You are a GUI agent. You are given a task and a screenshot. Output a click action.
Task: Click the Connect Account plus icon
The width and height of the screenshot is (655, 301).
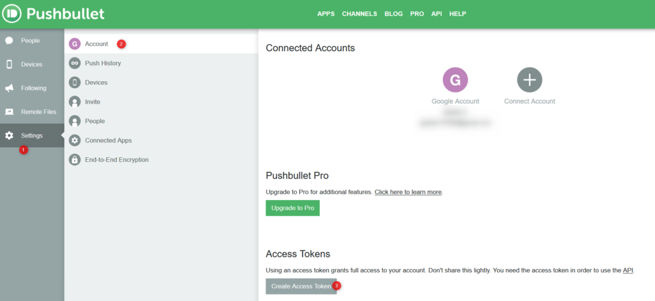(x=530, y=80)
